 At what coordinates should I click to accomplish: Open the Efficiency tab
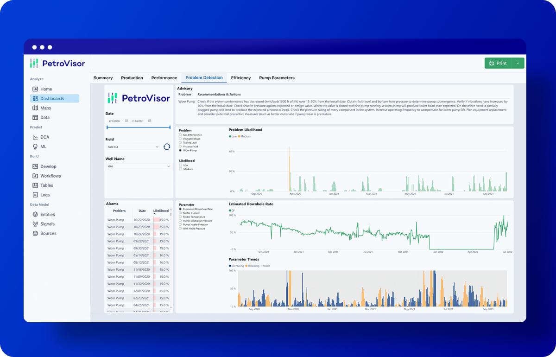pos(240,78)
